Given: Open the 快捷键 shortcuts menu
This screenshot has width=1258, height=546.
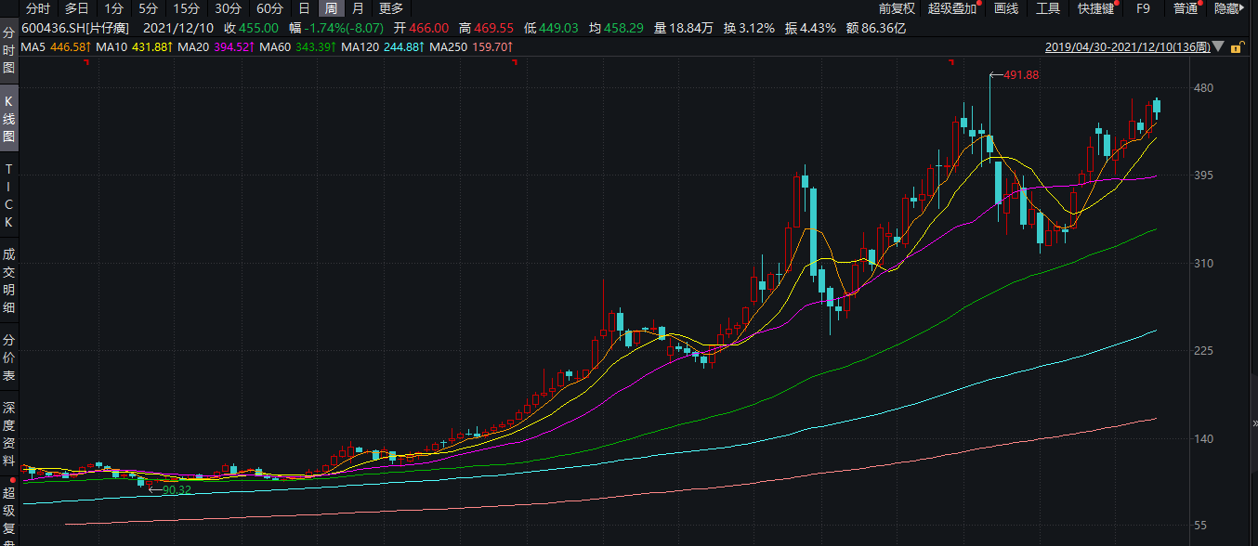Looking at the screenshot, I should click(1097, 8).
